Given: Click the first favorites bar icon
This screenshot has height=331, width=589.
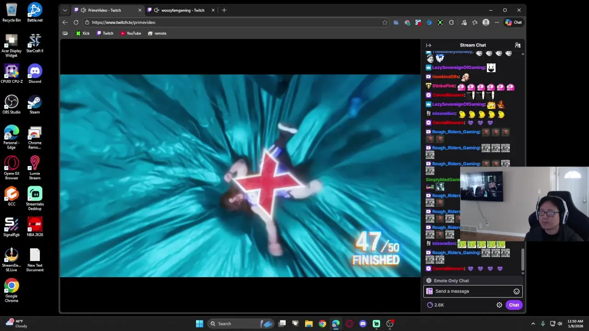Looking at the screenshot, I should tap(65, 34).
